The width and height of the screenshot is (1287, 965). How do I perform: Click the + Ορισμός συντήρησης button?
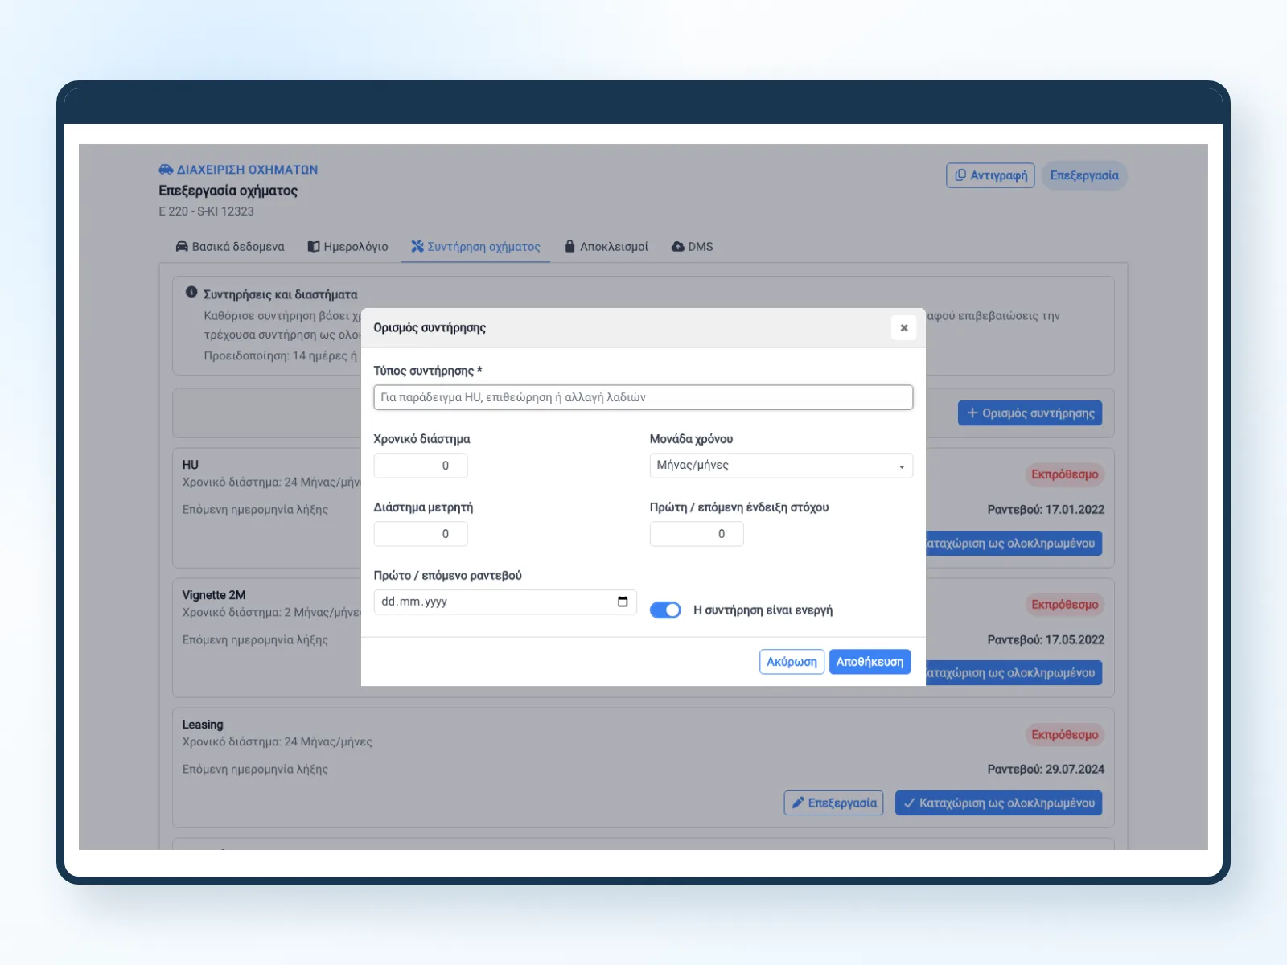coord(1030,413)
